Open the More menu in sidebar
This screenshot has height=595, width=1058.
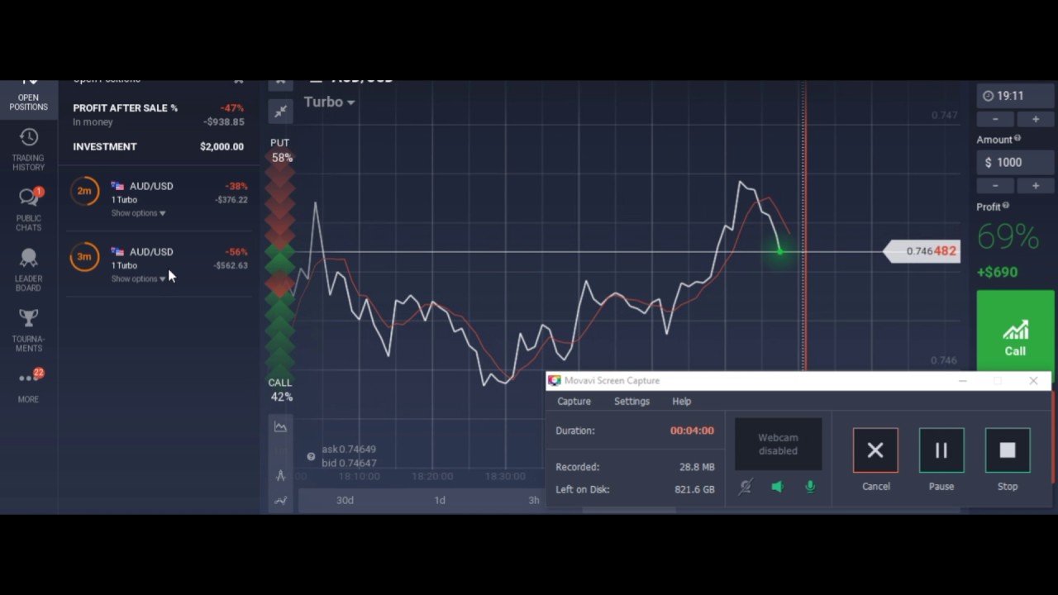click(28, 386)
